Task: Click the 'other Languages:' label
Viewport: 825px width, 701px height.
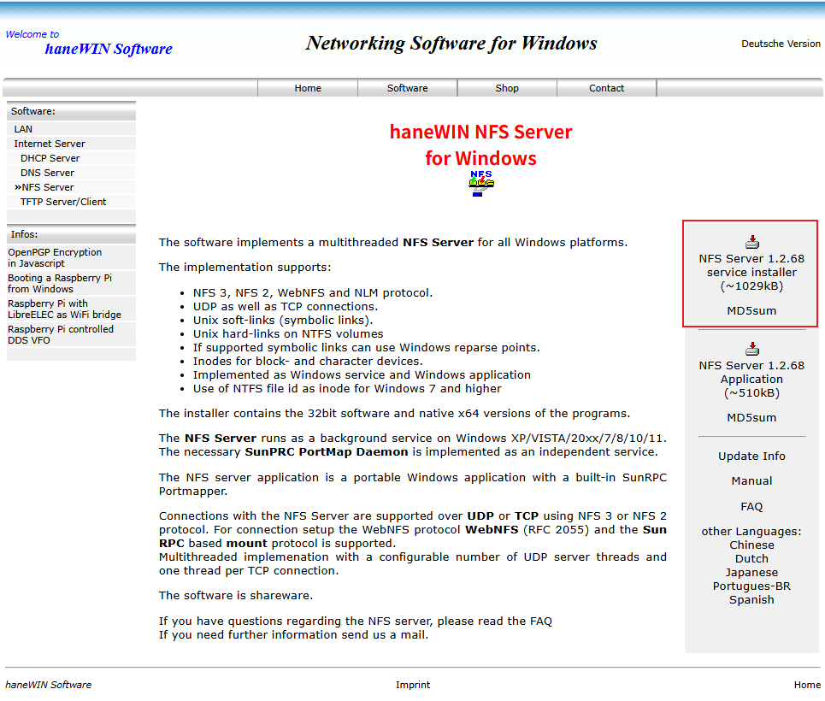Action: (x=751, y=531)
